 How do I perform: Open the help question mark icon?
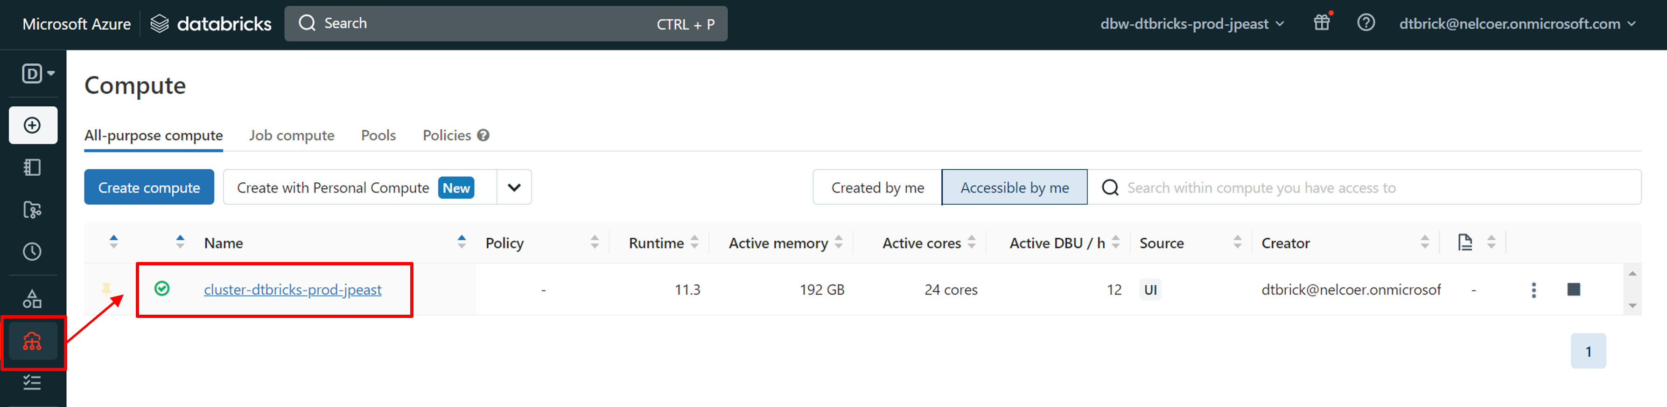coord(1366,23)
